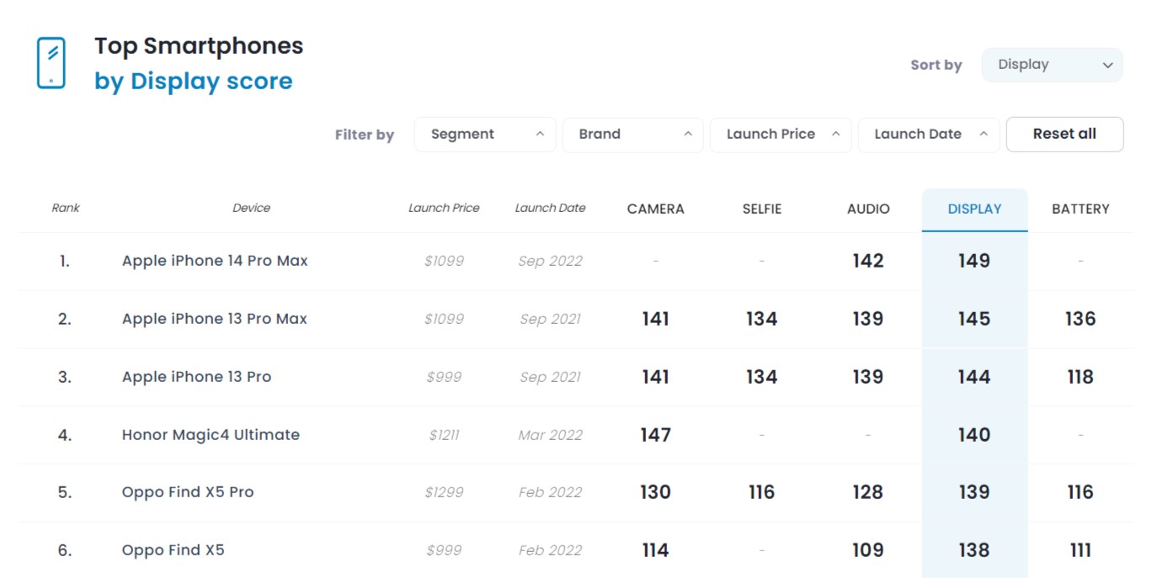Open the Apple iPhone 13 Pro link
1152x578 pixels.
tap(196, 377)
